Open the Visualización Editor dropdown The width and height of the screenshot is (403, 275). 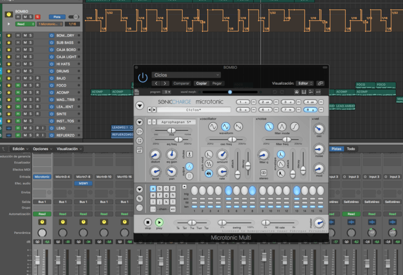[304, 83]
